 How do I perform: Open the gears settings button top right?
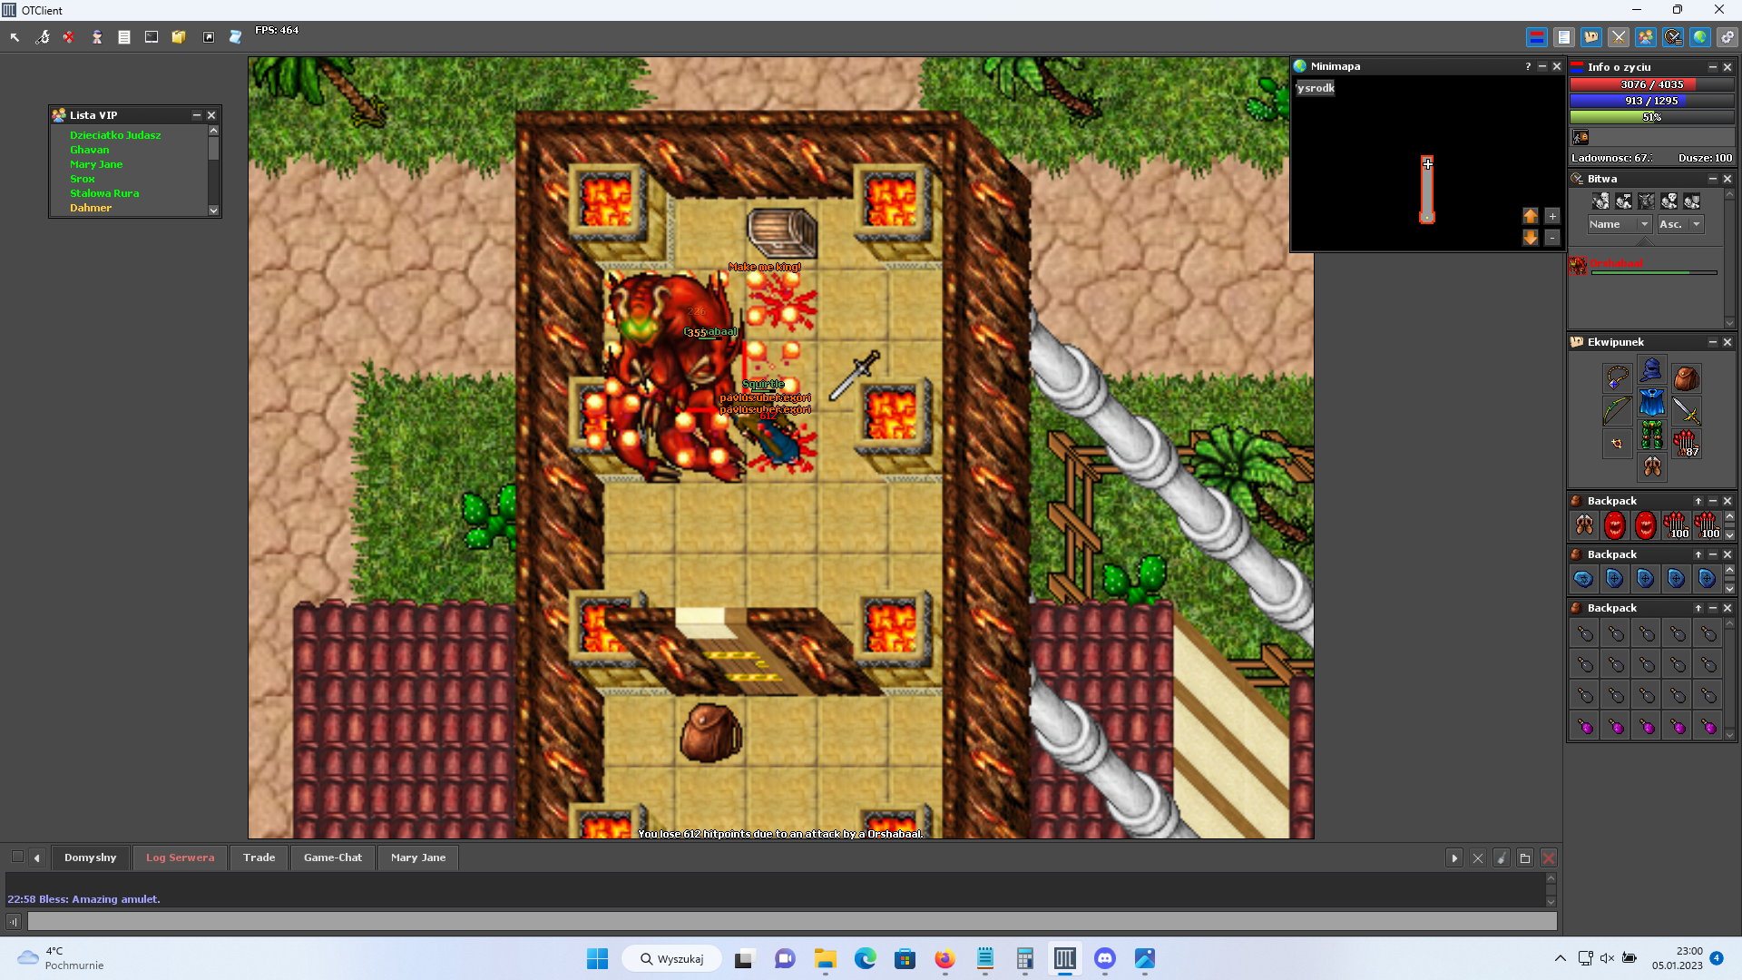[x=1727, y=37]
